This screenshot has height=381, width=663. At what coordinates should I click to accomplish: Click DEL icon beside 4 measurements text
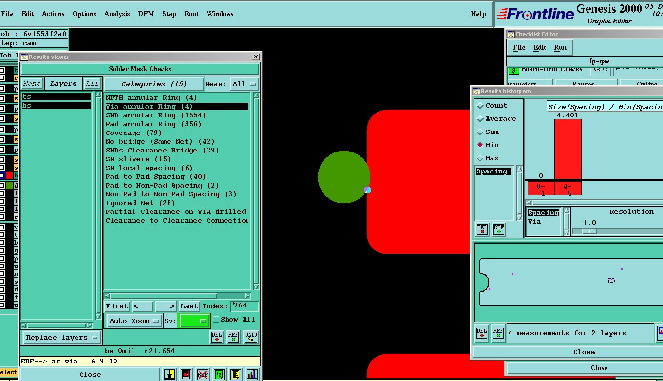(482, 333)
